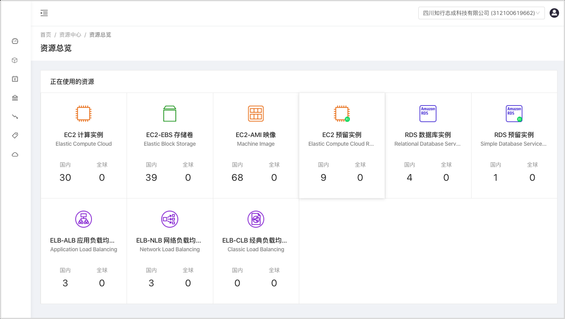The height and width of the screenshot is (319, 565).
Task: Open the bank-shaped finance section in sidebar
Action: coord(15,98)
